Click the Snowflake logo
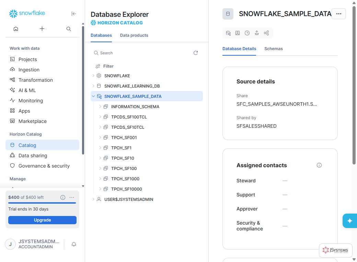The width and height of the screenshot is (357, 262). (27, 13)
